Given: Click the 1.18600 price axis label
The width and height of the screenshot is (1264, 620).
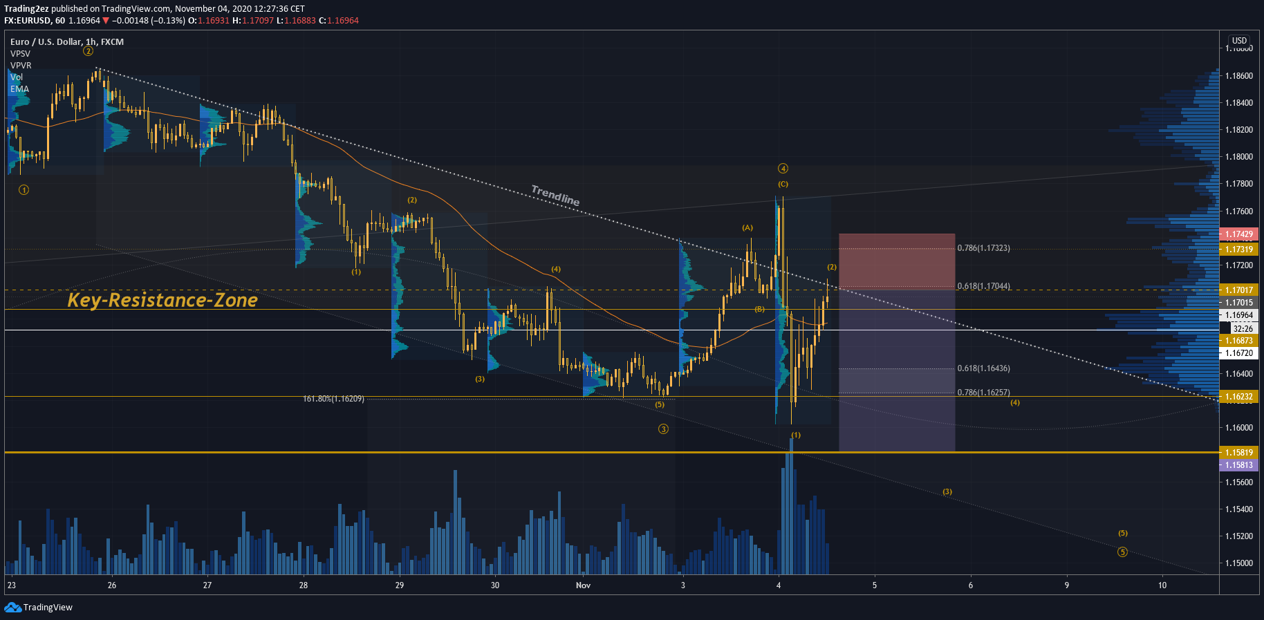Looking at the screenshot, I should tap(1239, 76).
